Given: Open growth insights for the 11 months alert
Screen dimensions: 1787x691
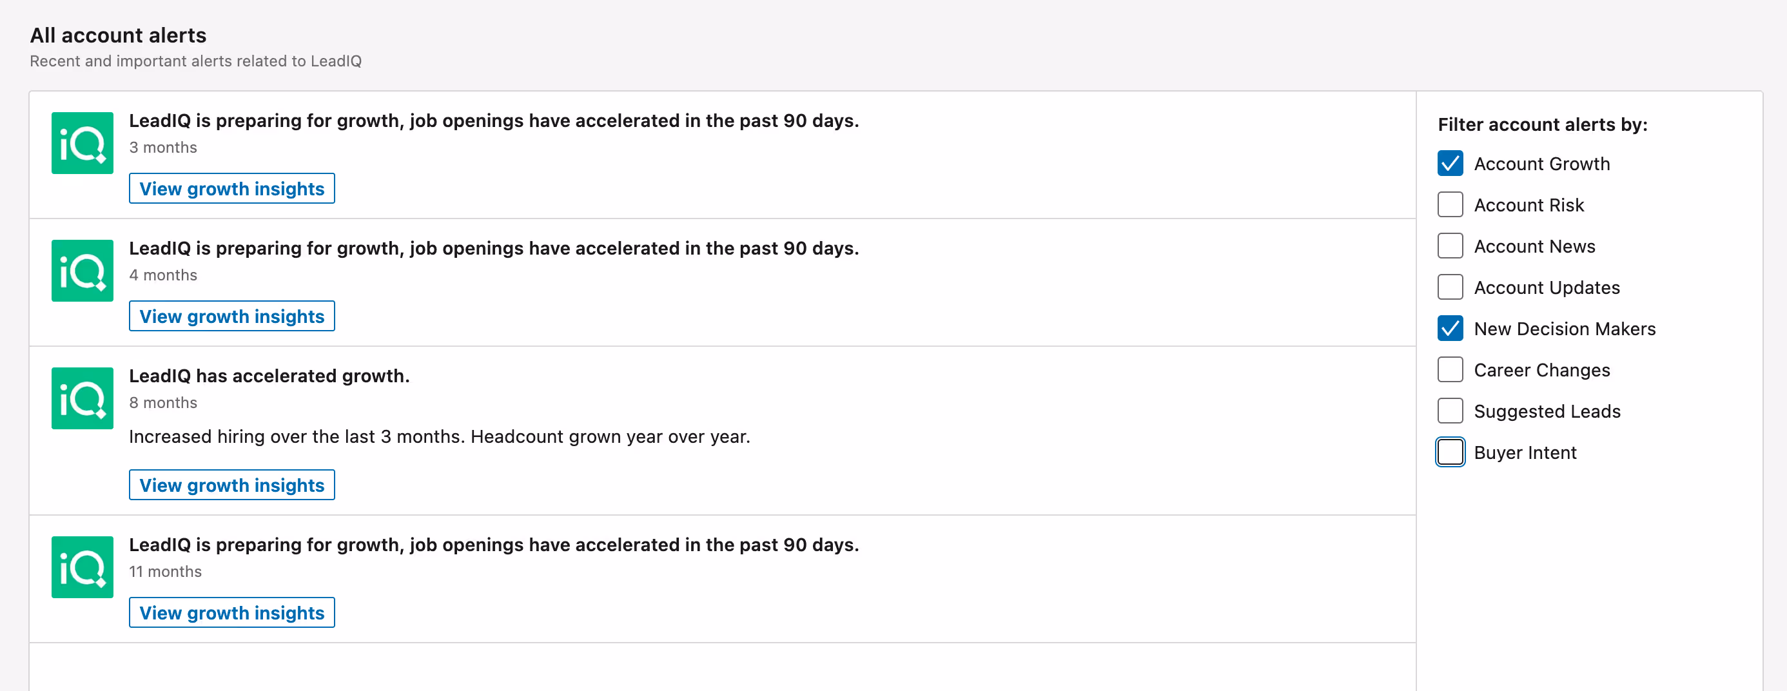Looking at the screenshot, I should click(x=231, y=612).
